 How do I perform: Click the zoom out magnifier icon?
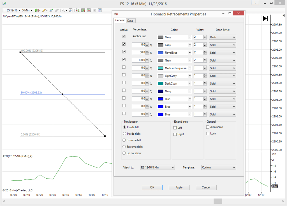coord(57,10)
